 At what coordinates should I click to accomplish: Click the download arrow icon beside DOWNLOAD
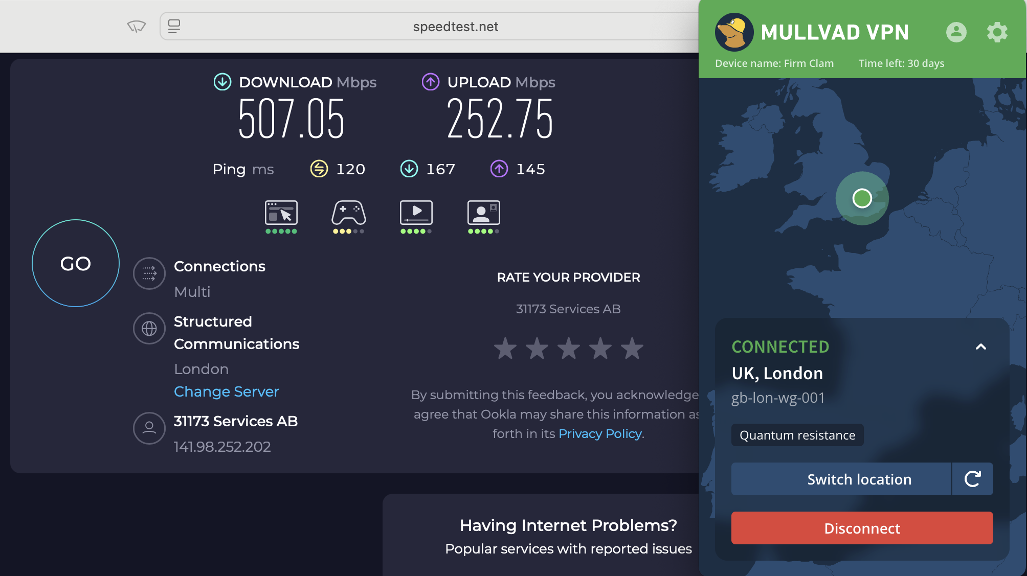click(222, 82)
